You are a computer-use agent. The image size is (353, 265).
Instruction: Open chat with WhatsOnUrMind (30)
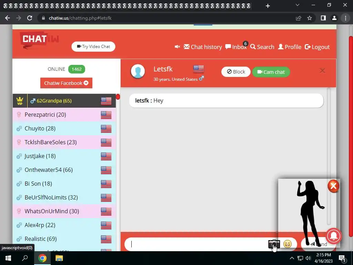[x=64, y=211]
